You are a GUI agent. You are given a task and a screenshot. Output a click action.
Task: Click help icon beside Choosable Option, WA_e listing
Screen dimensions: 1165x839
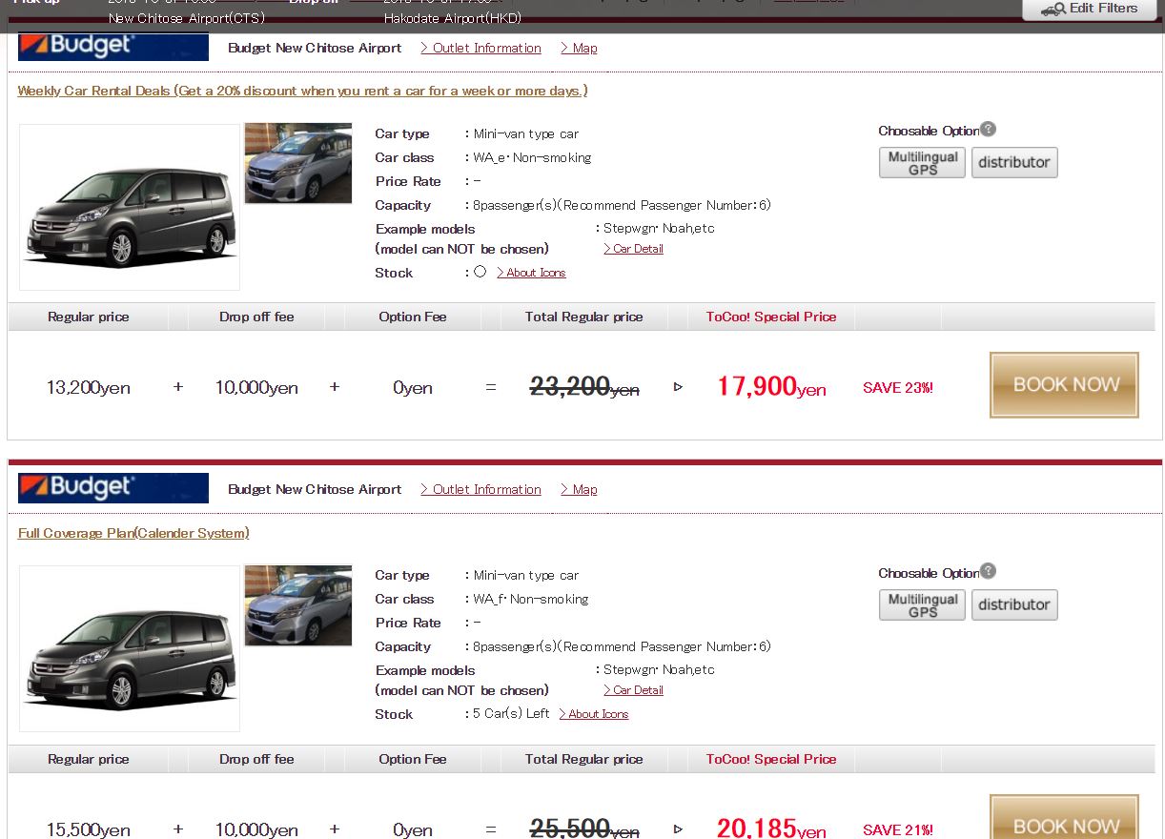coord(989,129)
